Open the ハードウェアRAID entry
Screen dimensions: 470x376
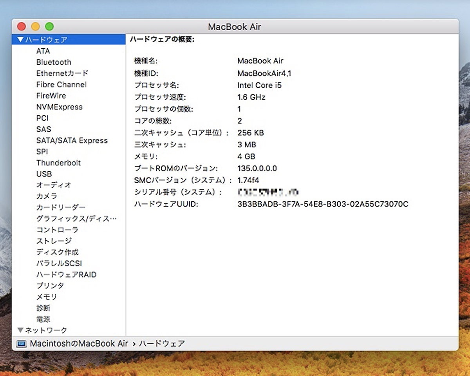pos(66,274)
